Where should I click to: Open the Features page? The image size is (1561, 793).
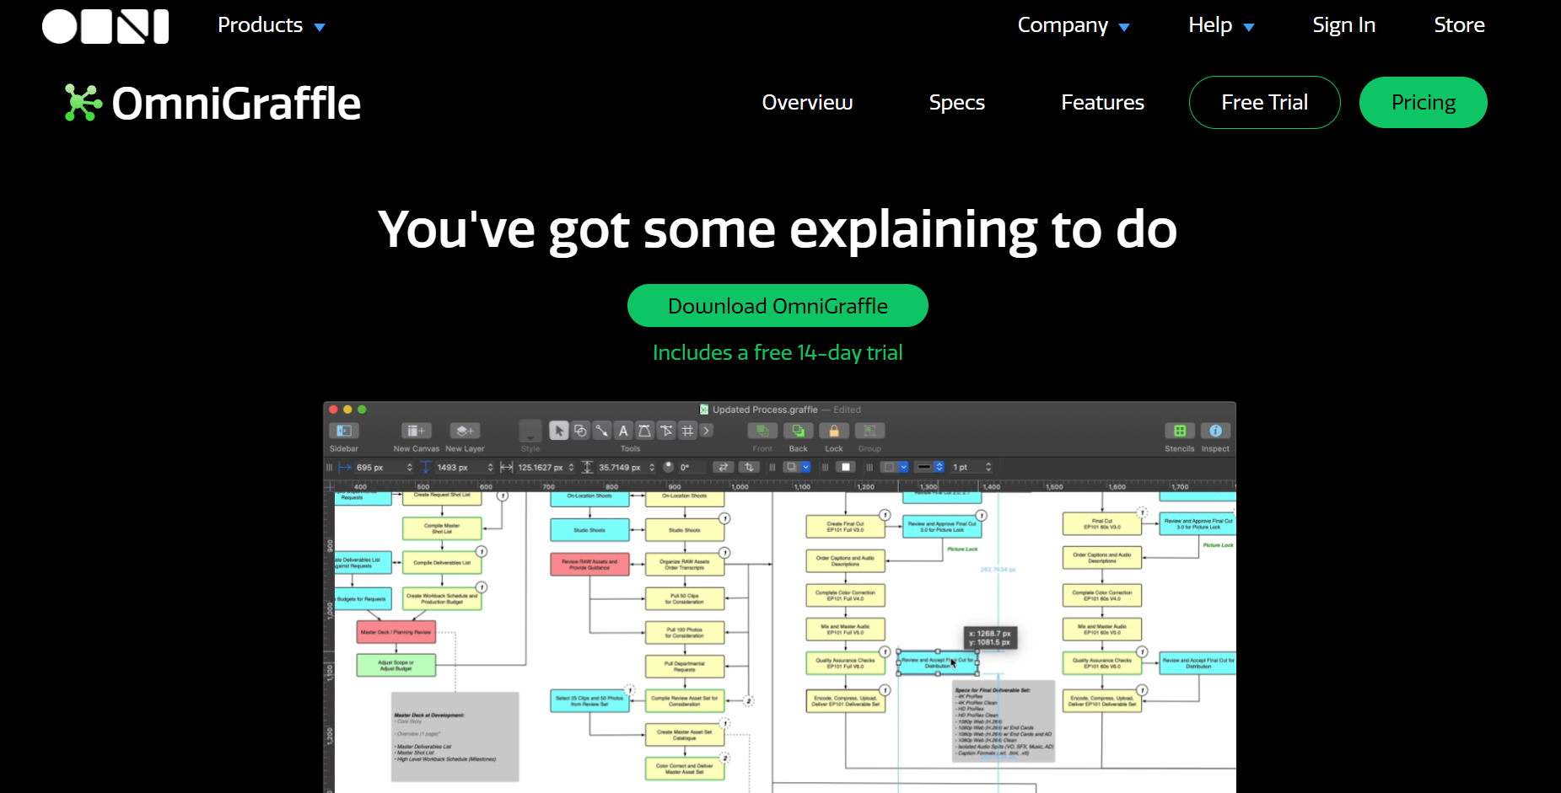click(1102, 102)
